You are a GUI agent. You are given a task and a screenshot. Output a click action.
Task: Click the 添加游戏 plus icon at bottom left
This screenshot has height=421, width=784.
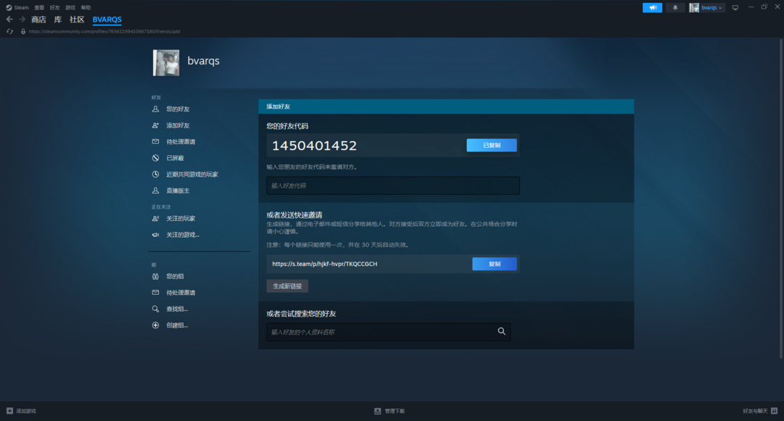point(9,411)
